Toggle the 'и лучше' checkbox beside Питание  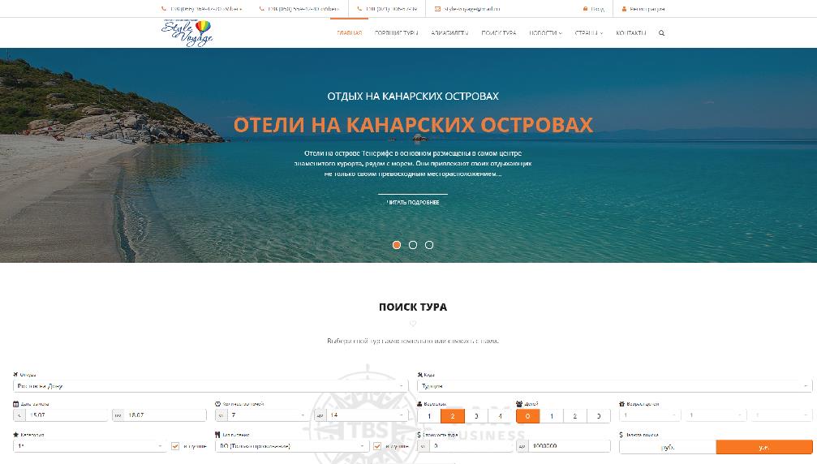(376, 446)
